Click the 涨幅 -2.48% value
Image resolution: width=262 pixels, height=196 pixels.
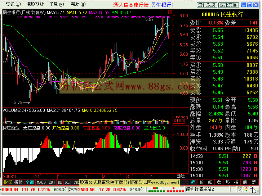point(215,114)
